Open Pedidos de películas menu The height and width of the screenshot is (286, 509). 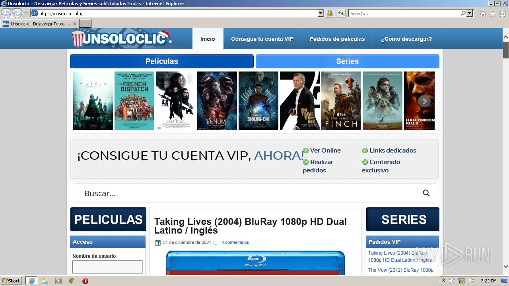pyautogui.click(x=337, y=39)
